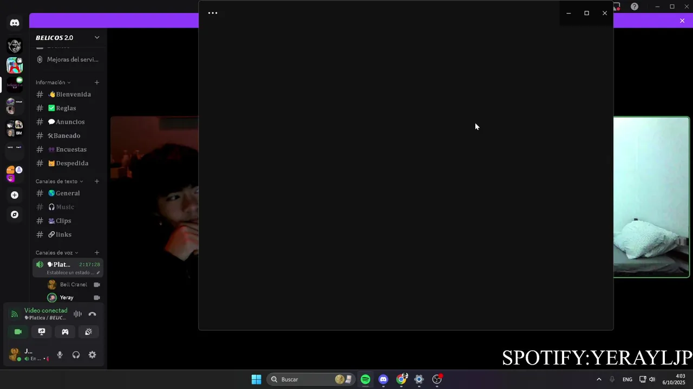Open Settings app from the taskbar
The image size is (693, 389).
(419, 379)
